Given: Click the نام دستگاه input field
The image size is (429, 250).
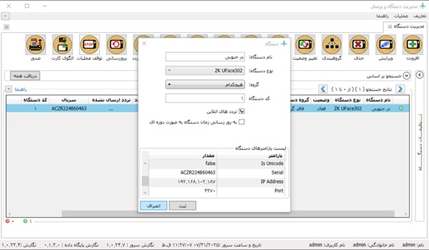Looking at the screenshot, I should pyautogui.click(x=205, y=57).
